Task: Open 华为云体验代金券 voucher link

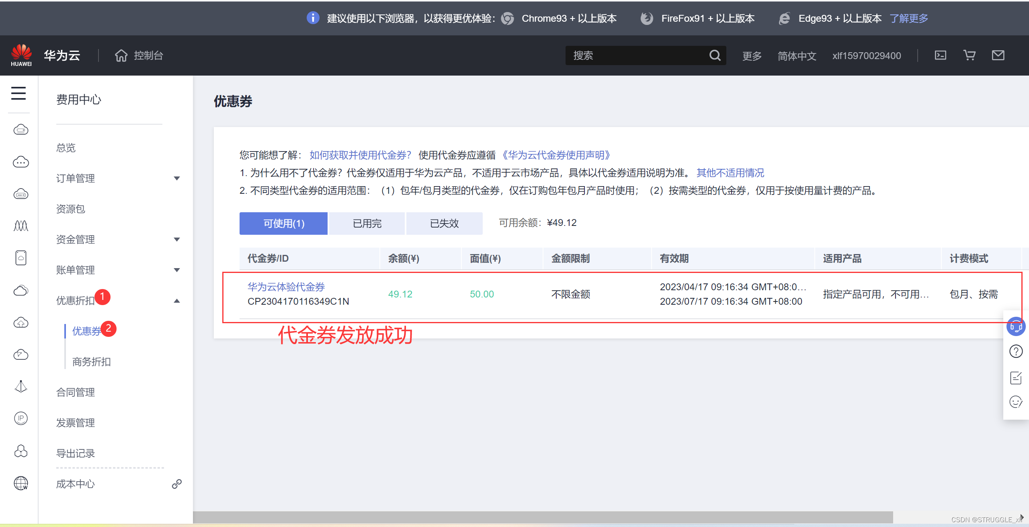Action: coord(286,287)
